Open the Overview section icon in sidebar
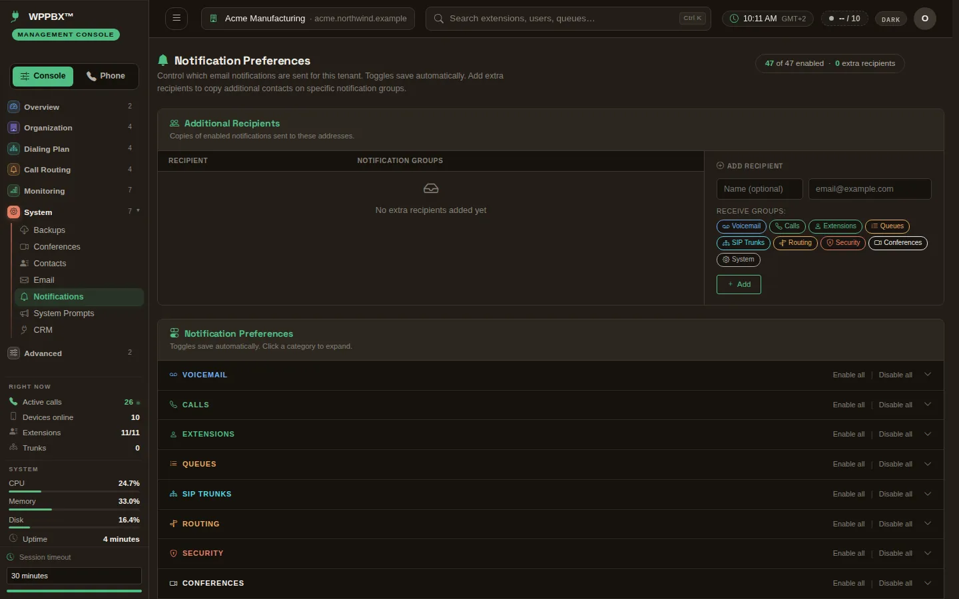 [x=14, y=106]
